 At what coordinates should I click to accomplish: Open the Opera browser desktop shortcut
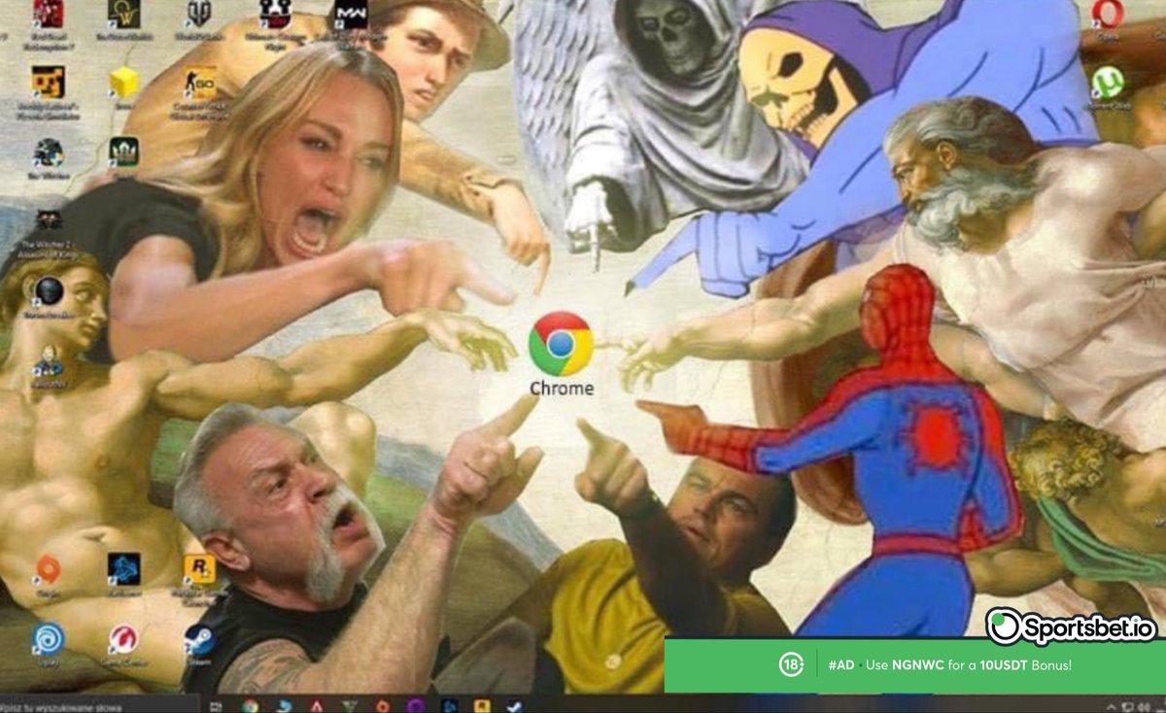1108,14
